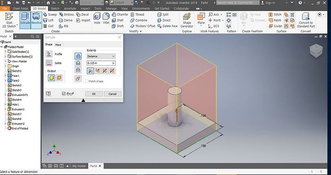331x175 pixels.
Task: Use the Thicken/Offset tool
Action: [x=143, y=26]
